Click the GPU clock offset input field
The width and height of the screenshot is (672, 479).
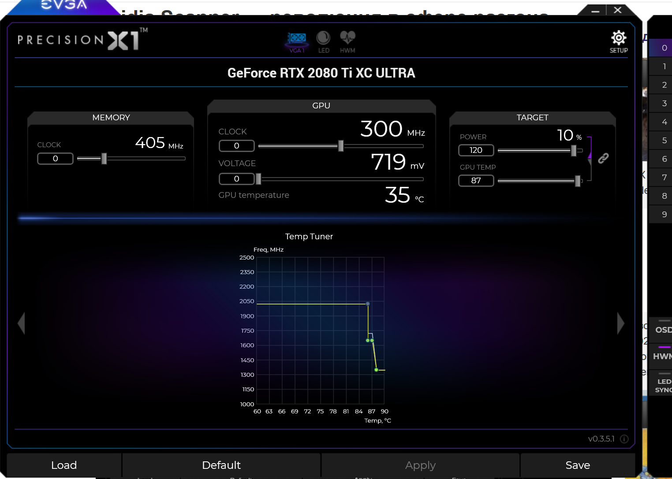[x=237, y=146]
